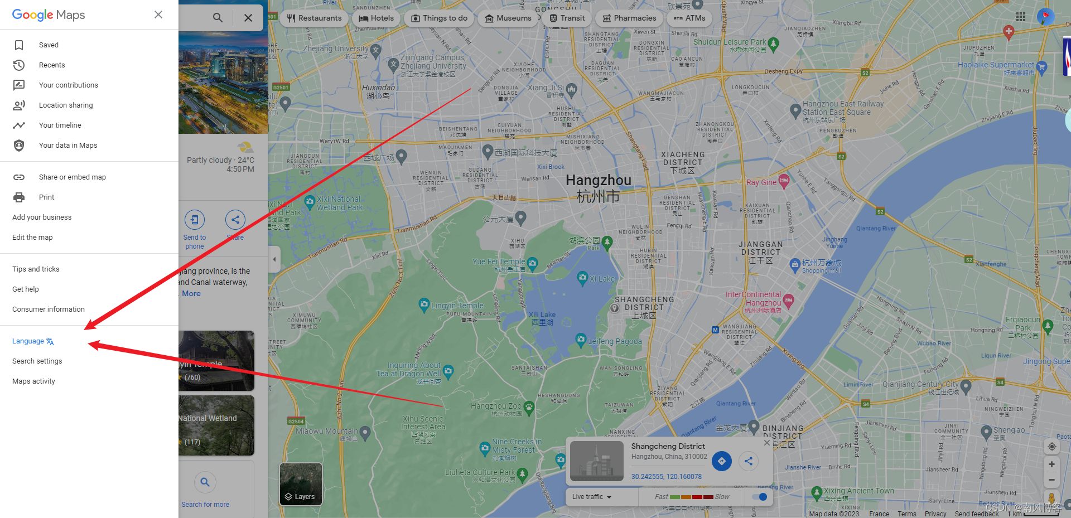Click Get help entry
The height and width of the screenshot is (518, 1071).
[26, 289]
